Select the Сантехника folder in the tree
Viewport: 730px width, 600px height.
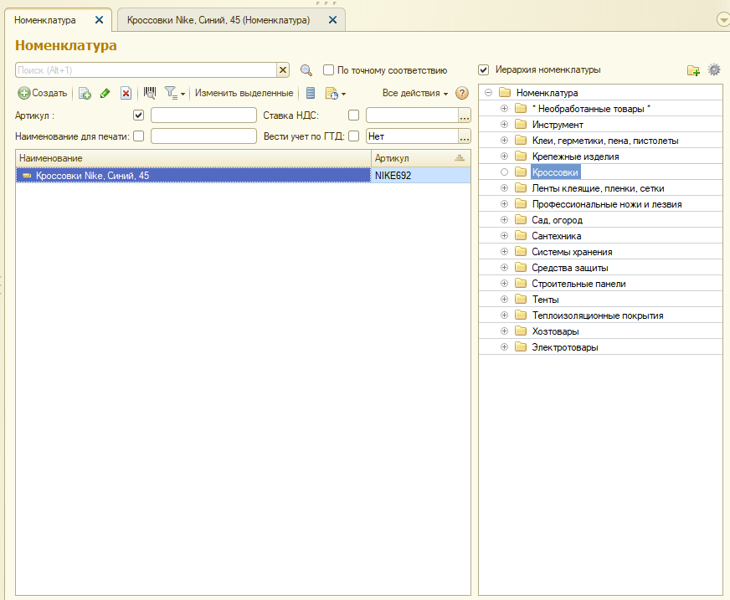point(556,236)
